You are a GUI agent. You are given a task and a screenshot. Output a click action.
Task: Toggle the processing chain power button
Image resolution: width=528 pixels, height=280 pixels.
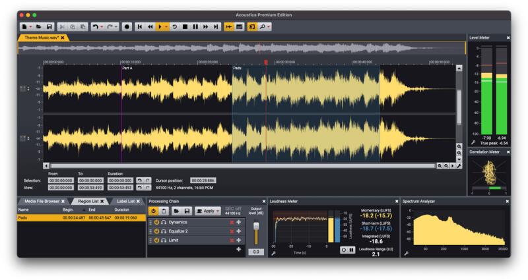point(153,211)
